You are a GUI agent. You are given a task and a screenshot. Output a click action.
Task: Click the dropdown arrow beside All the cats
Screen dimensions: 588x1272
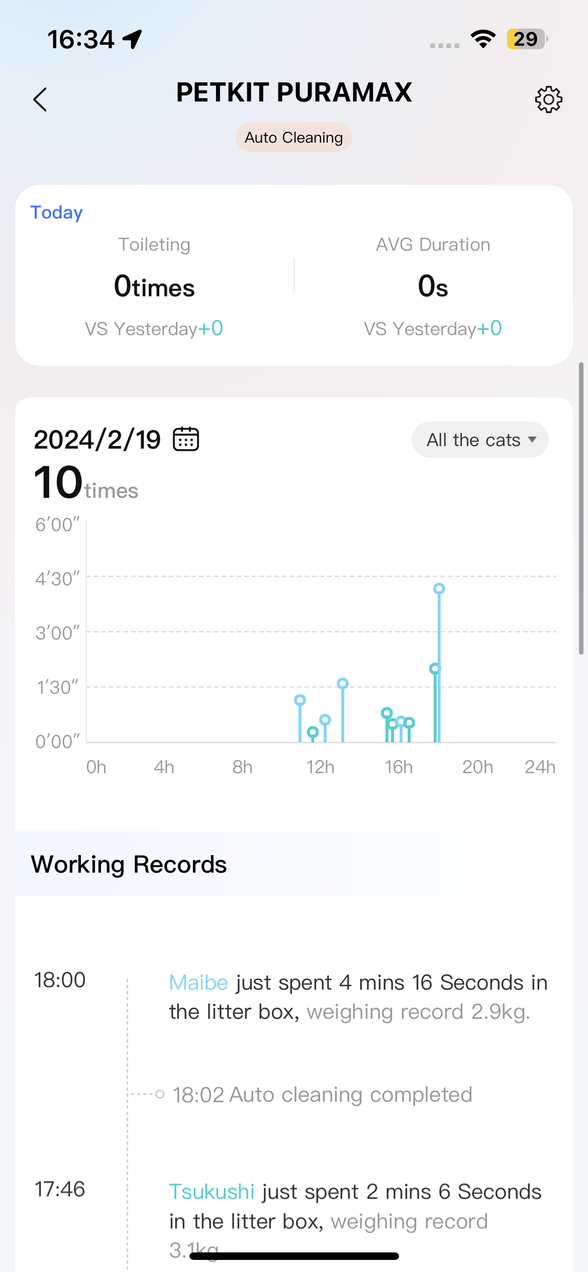(x=532, y=440)
